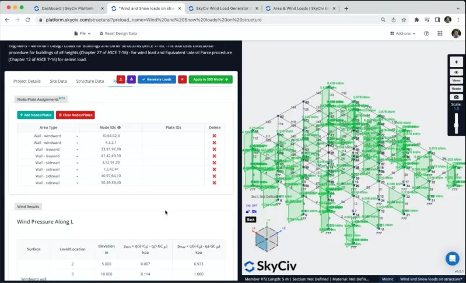This screenshot has height=283, width=466.
Task: Open the chat support bubble
Action: 453,259
